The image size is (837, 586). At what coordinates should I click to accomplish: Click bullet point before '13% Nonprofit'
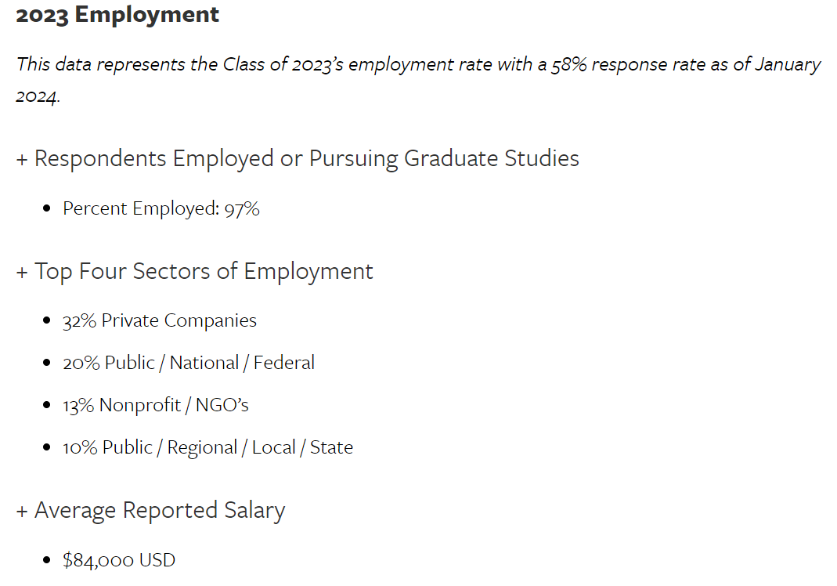click(47, 406)
